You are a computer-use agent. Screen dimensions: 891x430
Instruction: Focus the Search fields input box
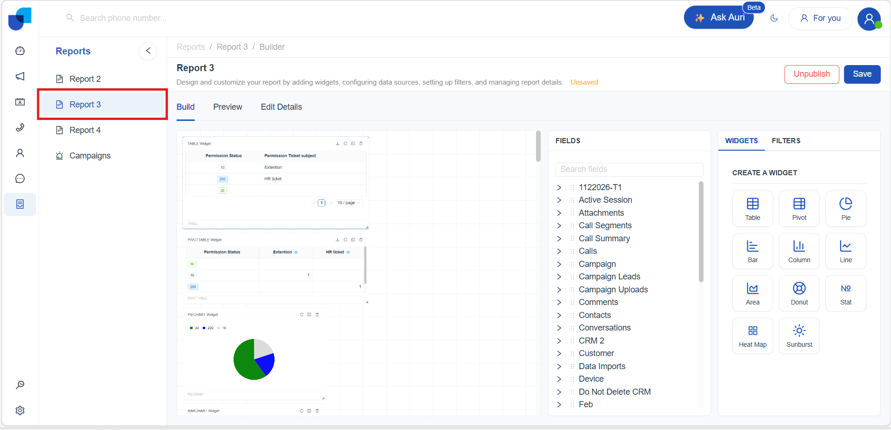(x=629, y=169)
